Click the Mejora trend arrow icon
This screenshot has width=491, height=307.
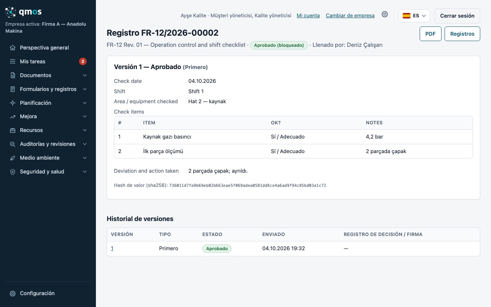13,117
